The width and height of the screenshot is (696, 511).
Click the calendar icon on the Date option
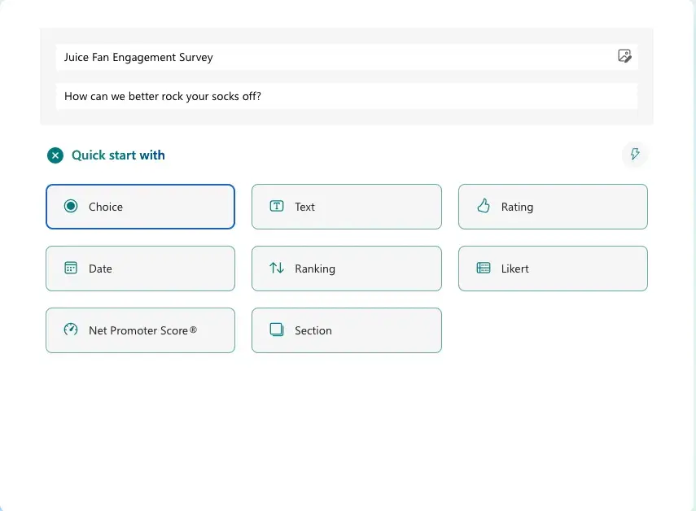pyautogui.click(x=69, y=269)
